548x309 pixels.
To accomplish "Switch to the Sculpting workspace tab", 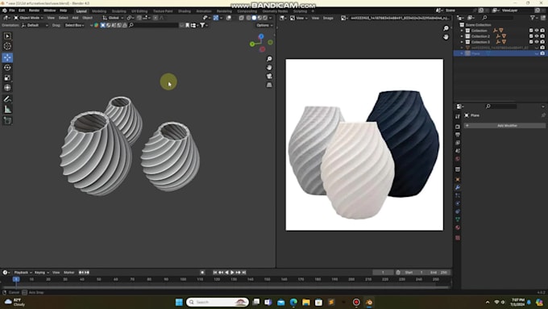I will [118, 11].
